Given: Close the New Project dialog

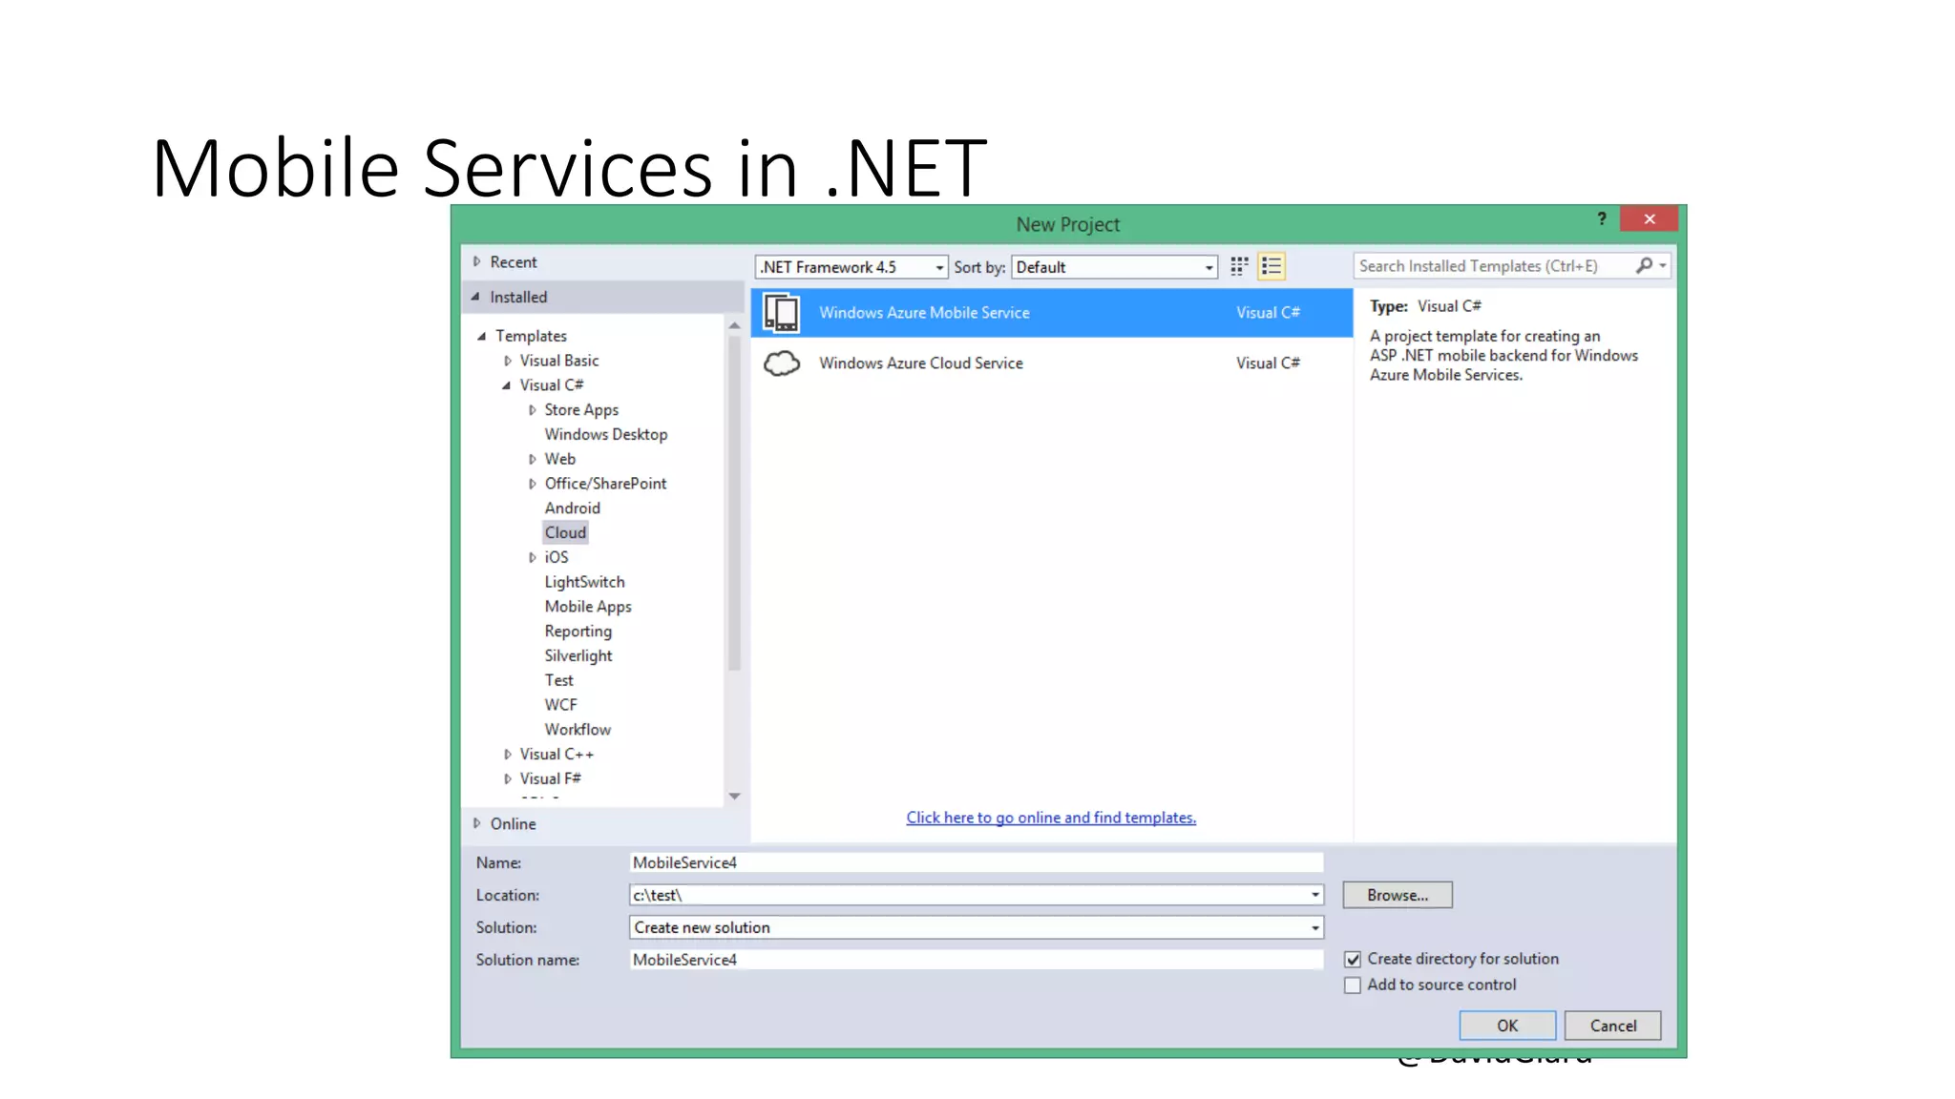Looking at the screenshot, I should [1649, 218].
